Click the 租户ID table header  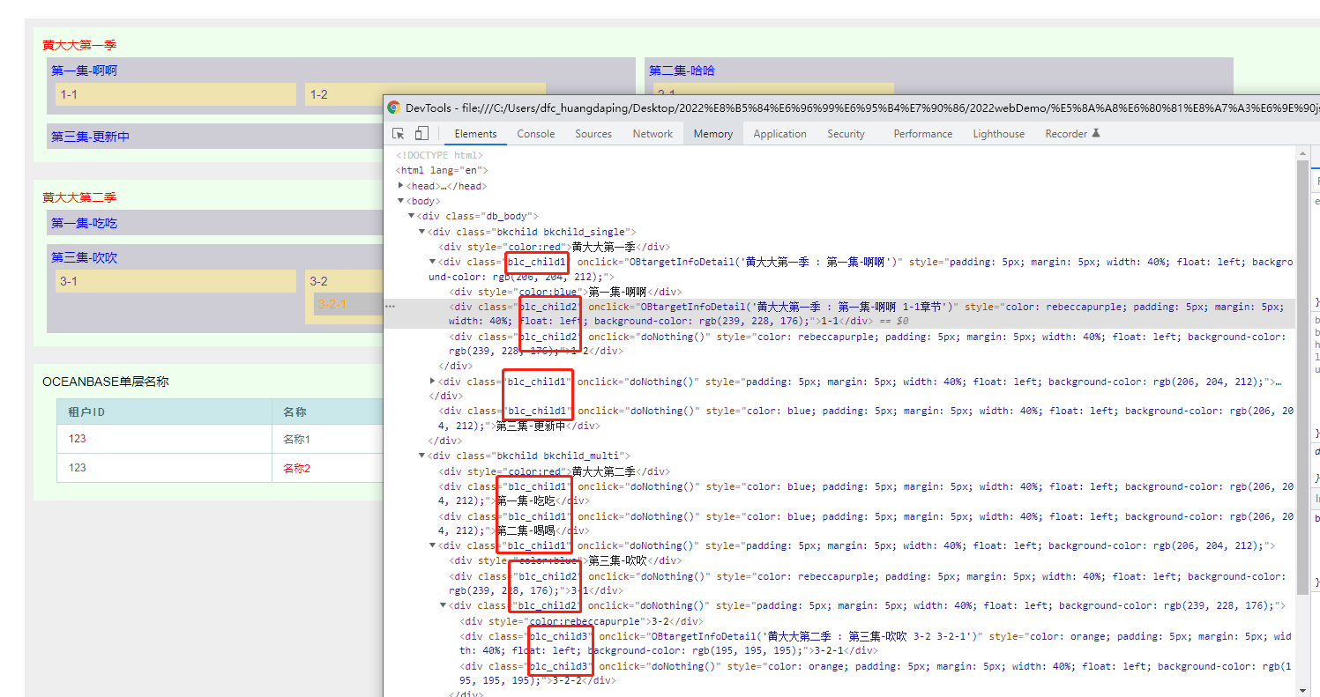[x=164, y=412]
